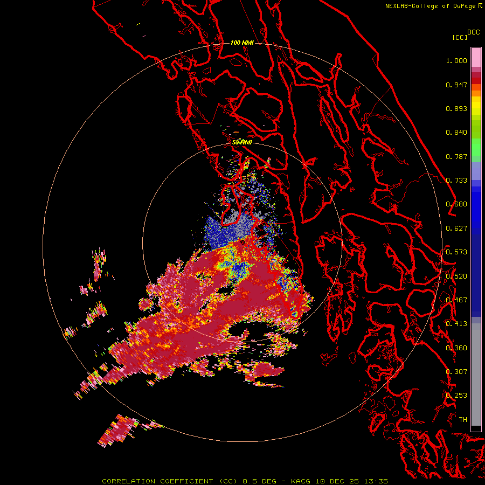Click the DCC label above the color scale
485x485 pixels.
click(473, 32)
